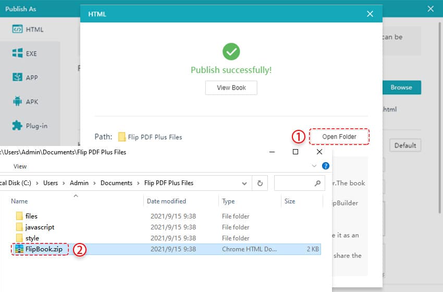The image size is (443, 292).
Task: Select the EXE publish format icon
Action: pos(17,53)
